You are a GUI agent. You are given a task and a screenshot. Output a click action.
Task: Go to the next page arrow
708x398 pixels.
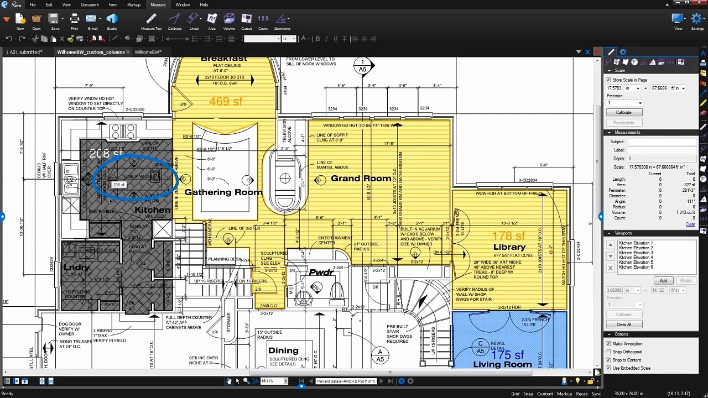point(383,381)
